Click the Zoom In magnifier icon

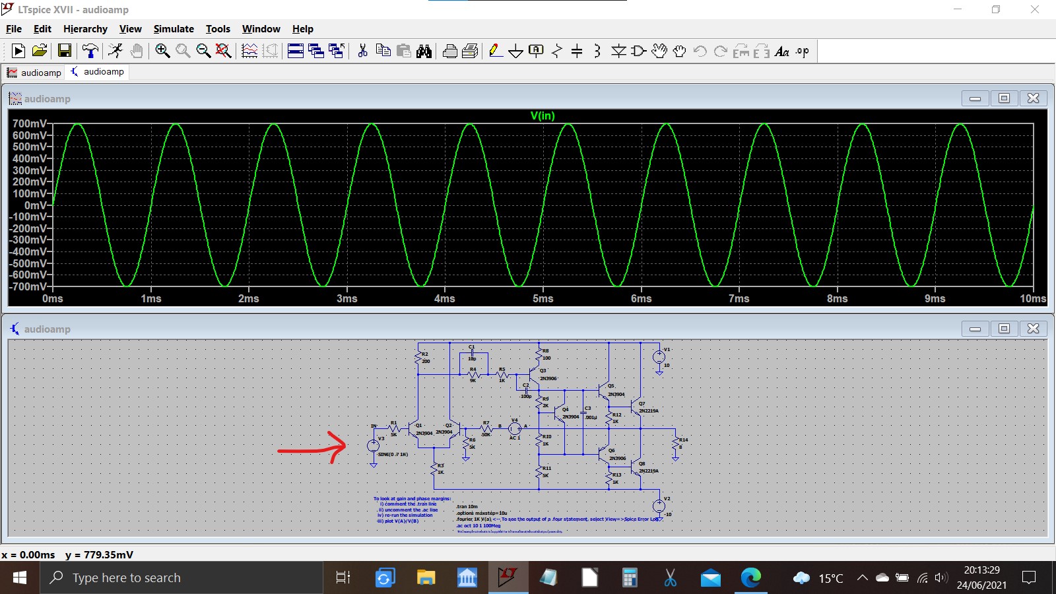162,51
